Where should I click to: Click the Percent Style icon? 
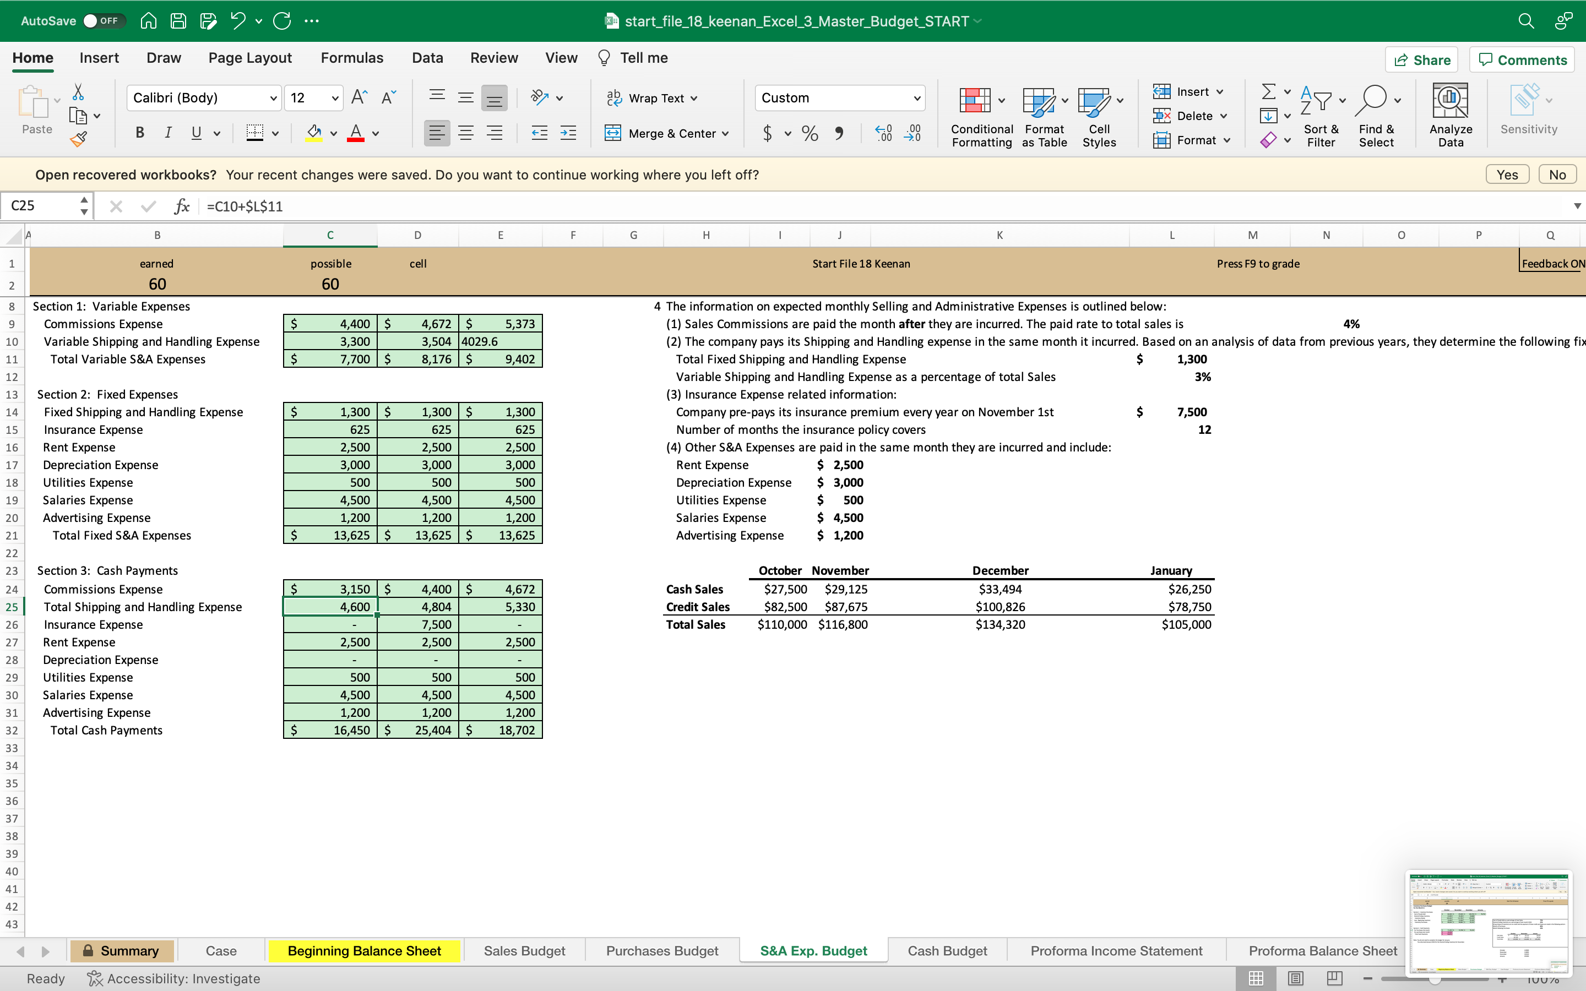810,134
